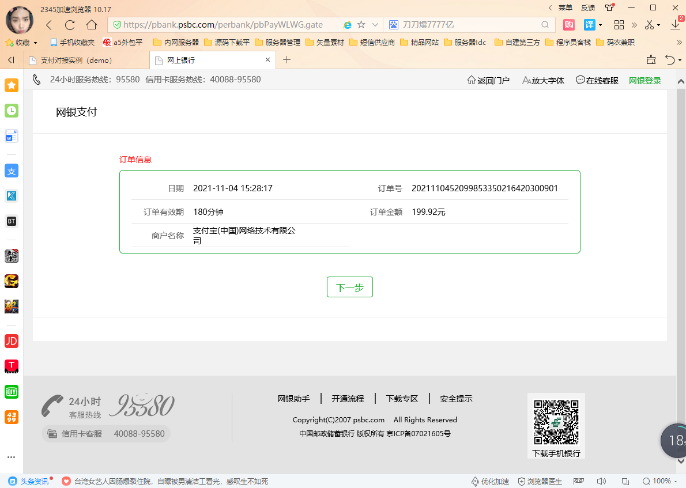
Task: Open 网银助手 footer link
Action: (293, 399)
